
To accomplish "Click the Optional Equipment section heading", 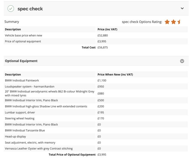I will (x=21, y=61).
